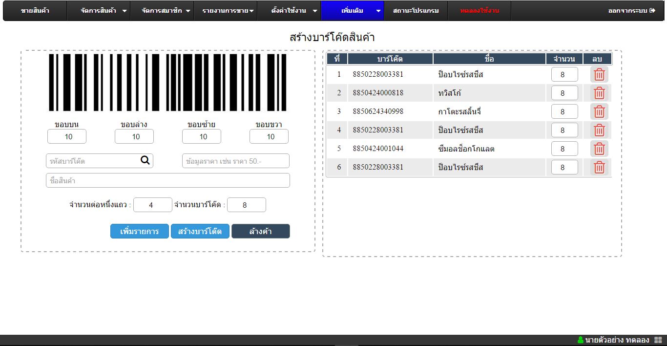Click the quantity field in row 1
Screen dimensions: 667x346
click(x=564, y=75)
